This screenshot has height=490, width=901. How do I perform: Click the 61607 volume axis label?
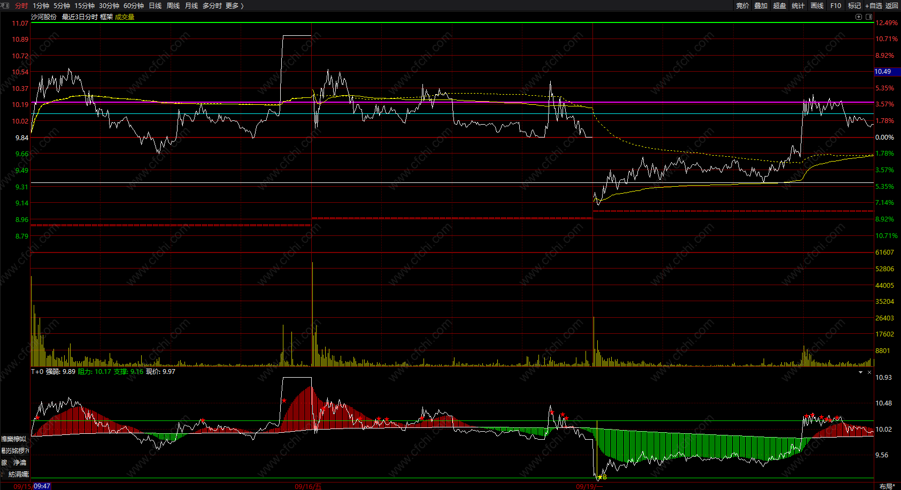884,252
